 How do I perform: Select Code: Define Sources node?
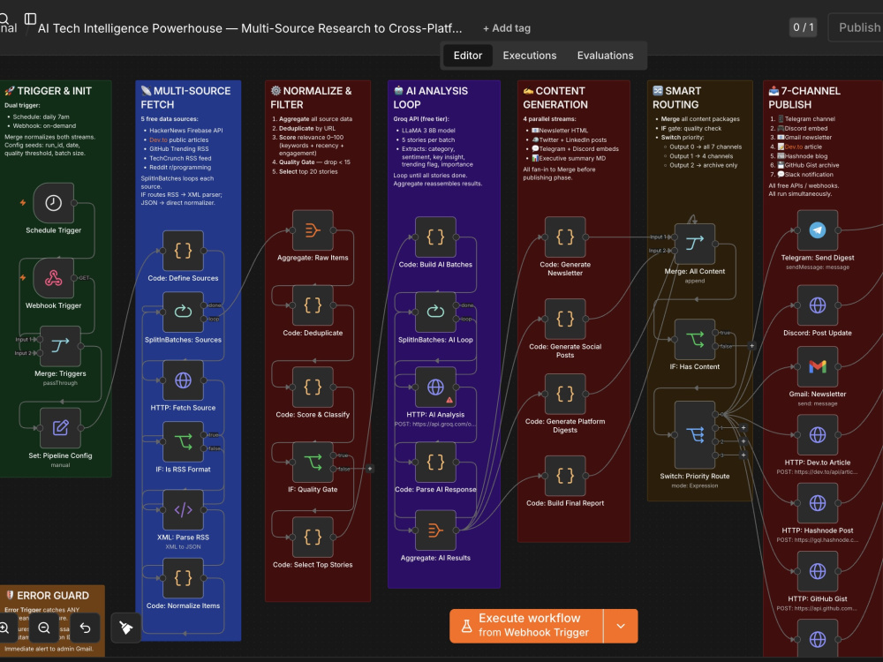tap(183, 251)
